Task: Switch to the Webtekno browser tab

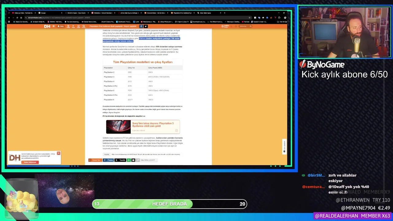Action: tap(103, 13)
